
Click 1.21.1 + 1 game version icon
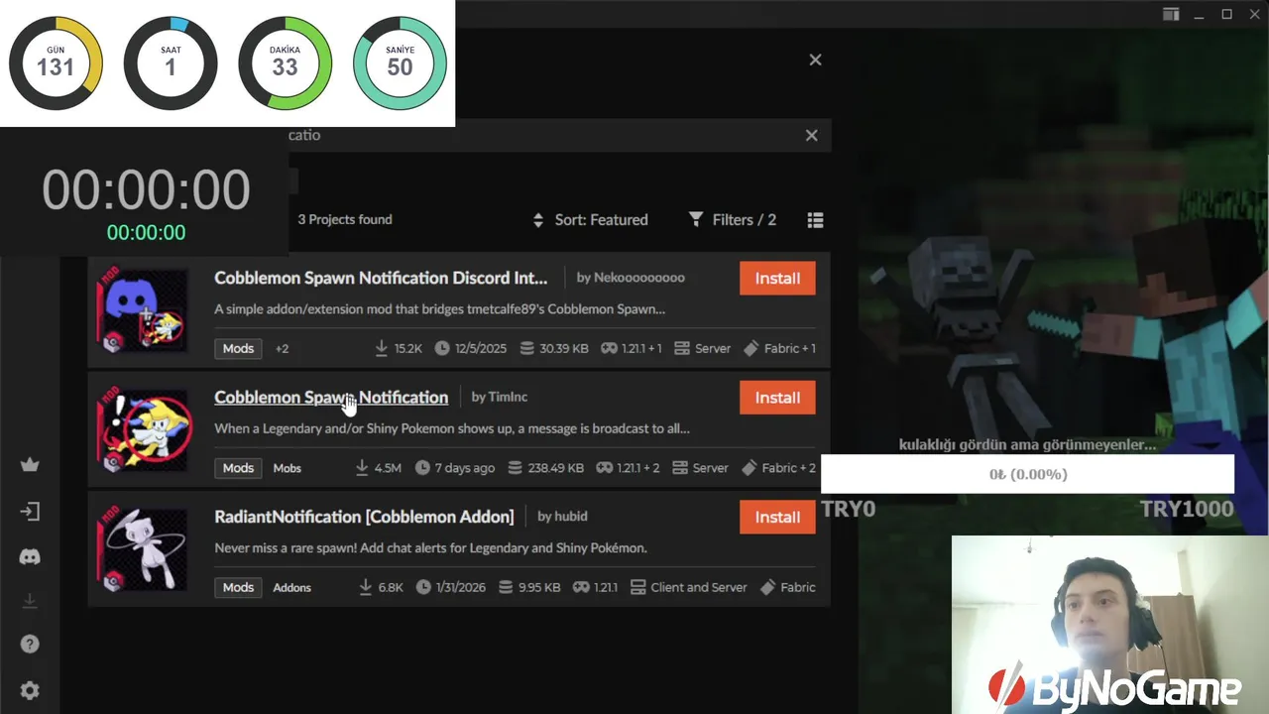[x=609, y=348]
